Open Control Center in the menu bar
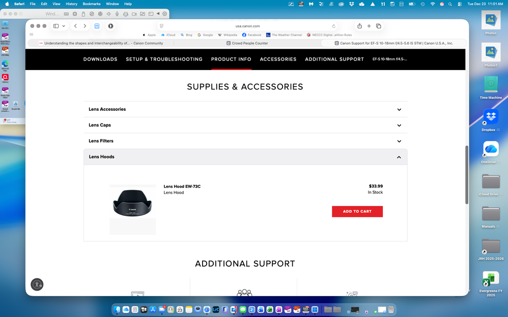The width and height of the screenshot is (508, 317). click(x=460, y=4)
